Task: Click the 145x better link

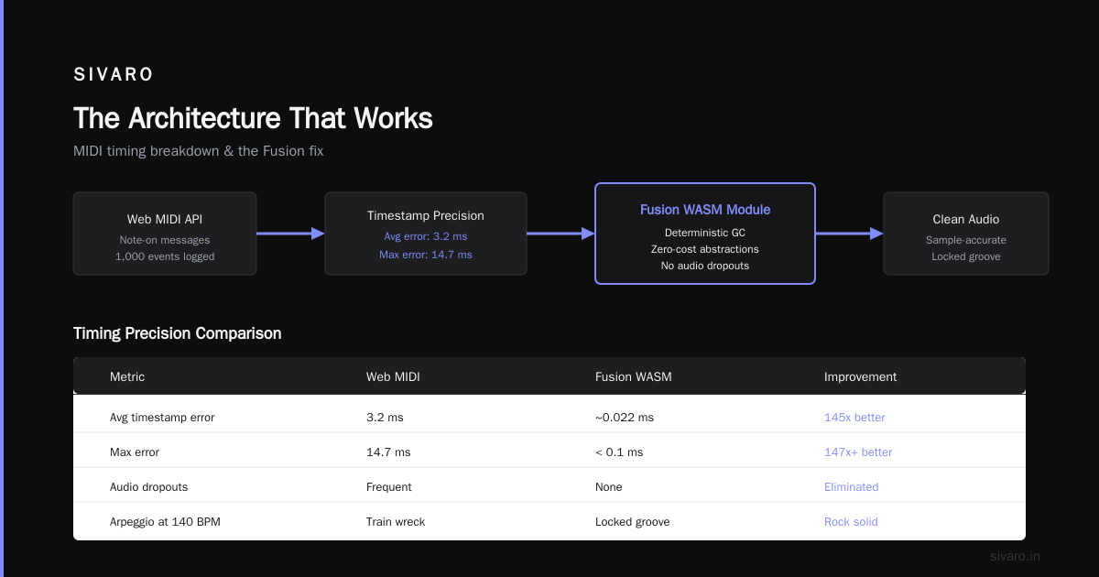Action: (854, 417)
